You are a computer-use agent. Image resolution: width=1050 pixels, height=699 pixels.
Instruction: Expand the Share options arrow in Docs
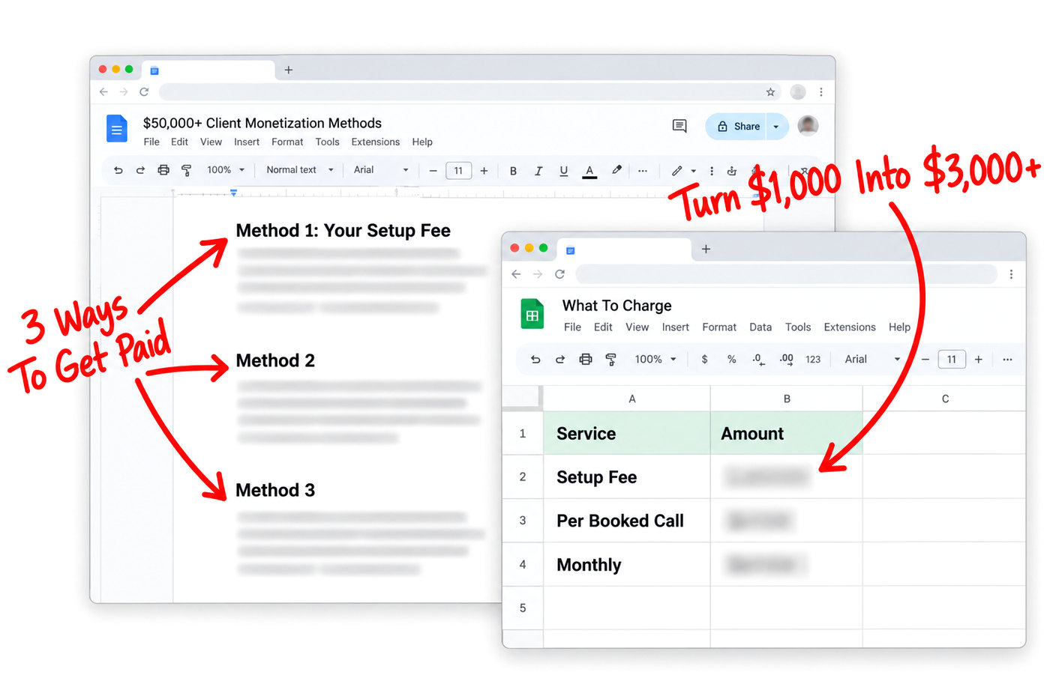tap(777, 127)
